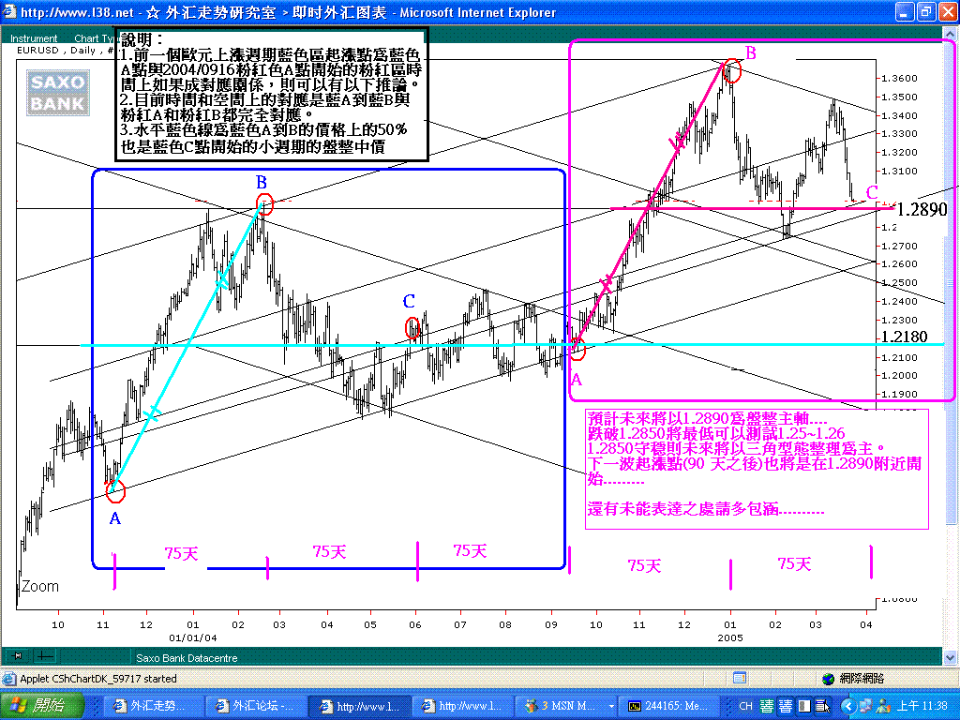Select the crosshair tool icon in bottom bar
Viewport: 960px width, 720px height.
point(45,655)
